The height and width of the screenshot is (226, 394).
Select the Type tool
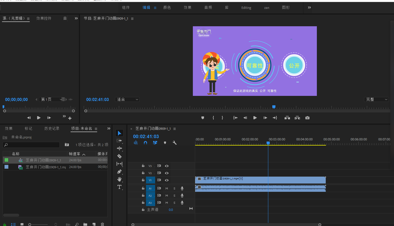point(119,187)
